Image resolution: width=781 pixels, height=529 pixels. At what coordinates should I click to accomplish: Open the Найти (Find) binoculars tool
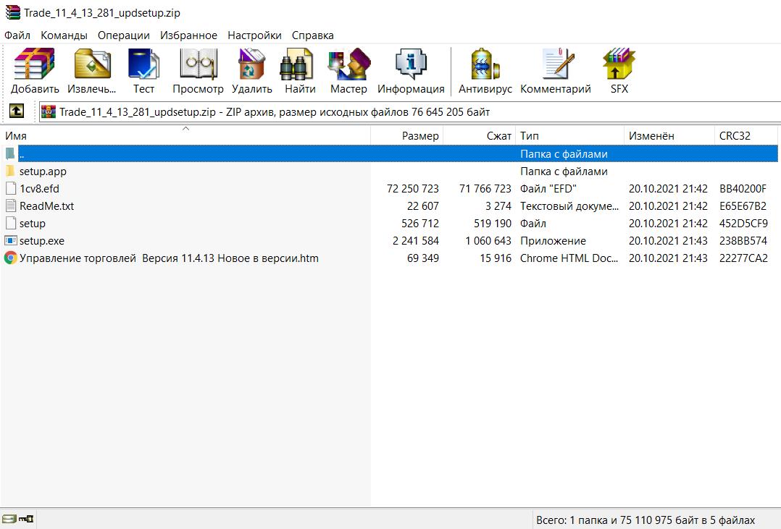click(x=300, y=71)
